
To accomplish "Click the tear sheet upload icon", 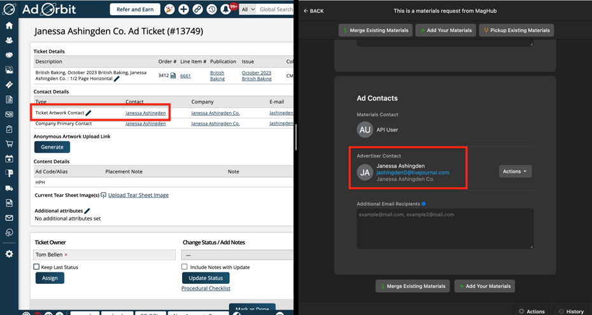I will (x=104, y=195).
